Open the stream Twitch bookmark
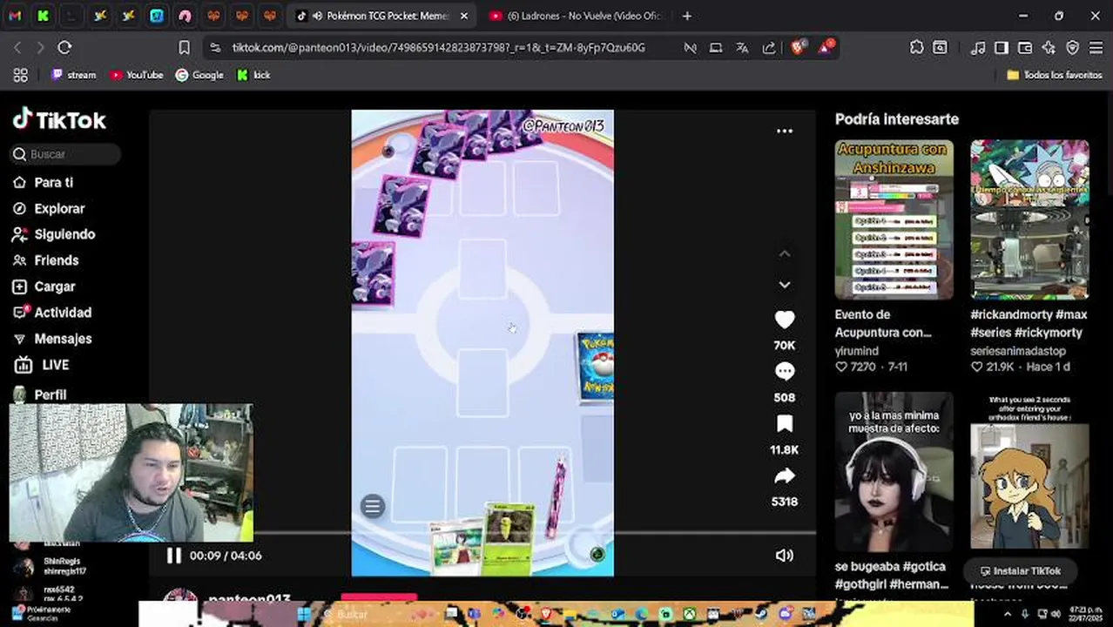 pos(74,75)
